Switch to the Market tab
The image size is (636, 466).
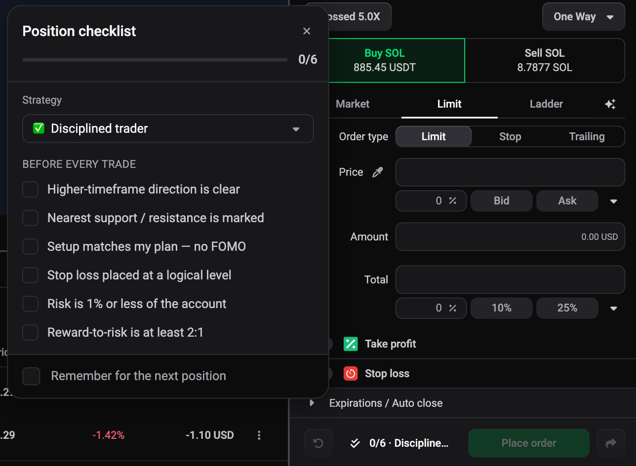353,104
